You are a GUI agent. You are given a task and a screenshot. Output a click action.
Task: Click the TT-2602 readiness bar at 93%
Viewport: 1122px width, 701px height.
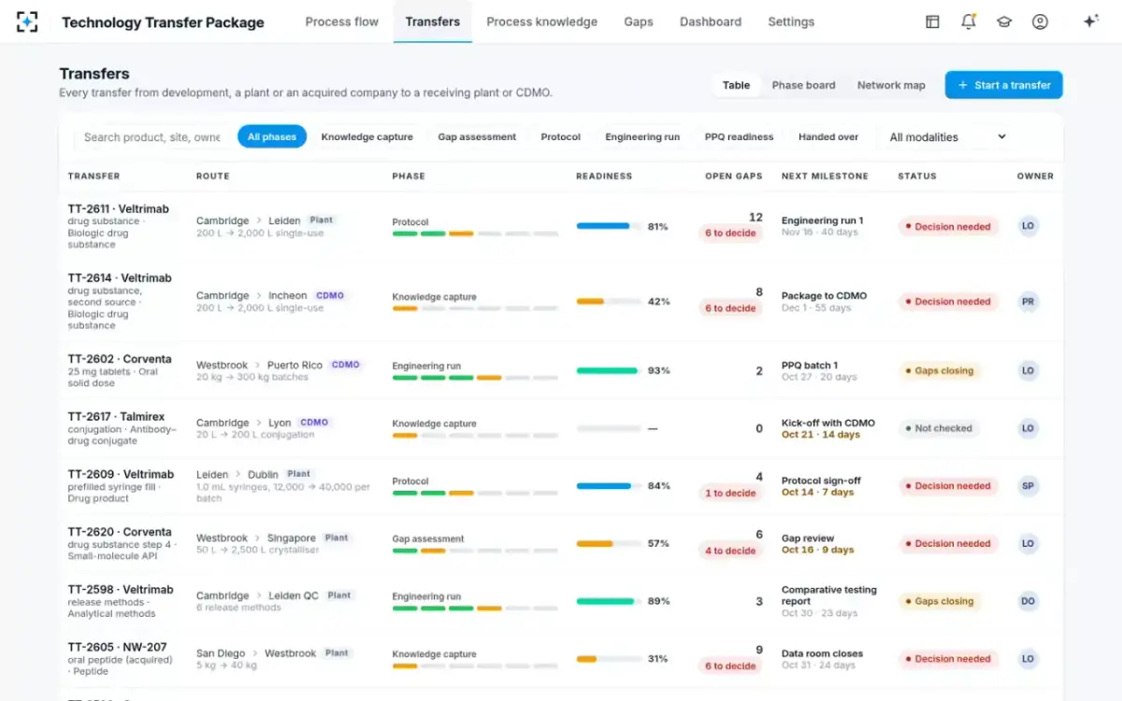(609, 371)
